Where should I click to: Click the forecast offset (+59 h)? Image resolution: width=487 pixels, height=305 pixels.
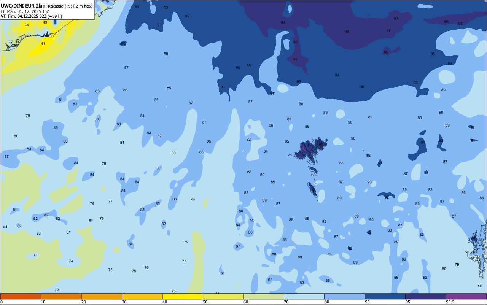tap(55, 16)
